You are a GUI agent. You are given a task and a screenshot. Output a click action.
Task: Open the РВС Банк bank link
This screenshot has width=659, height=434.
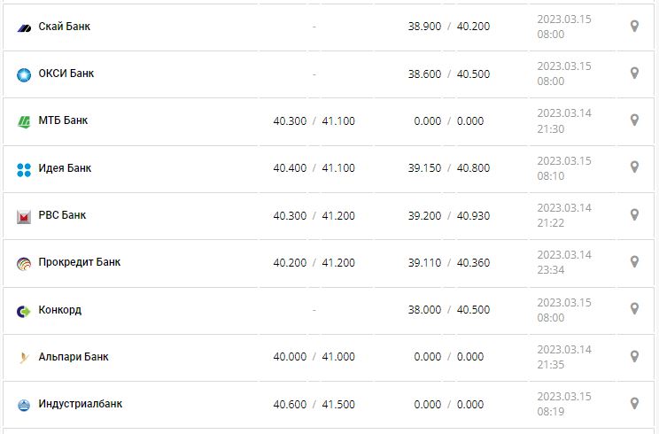[63, 215]
